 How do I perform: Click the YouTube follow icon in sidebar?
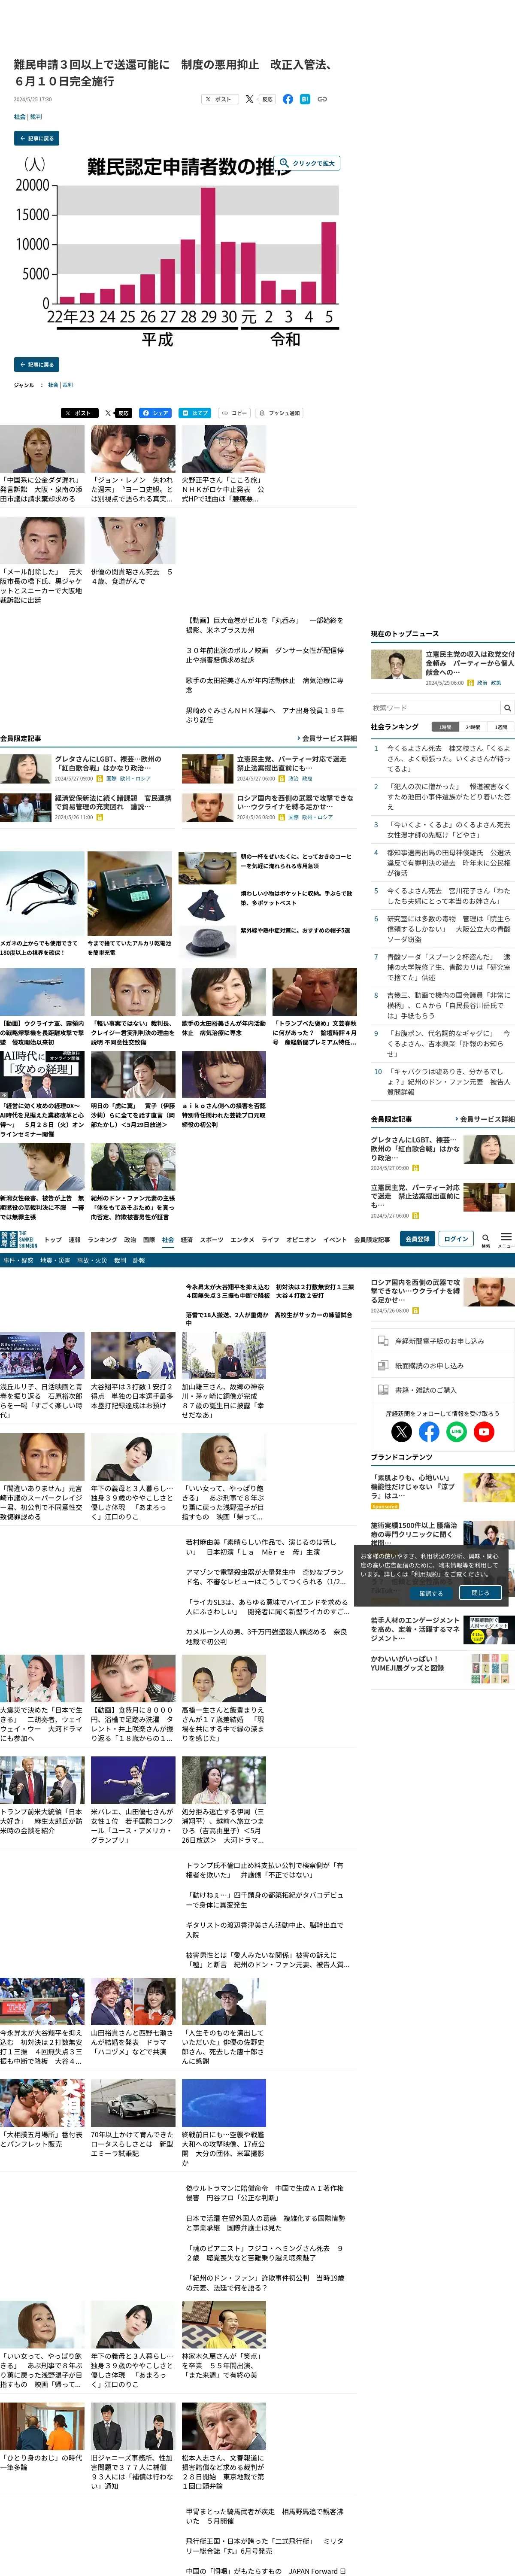484,1432
